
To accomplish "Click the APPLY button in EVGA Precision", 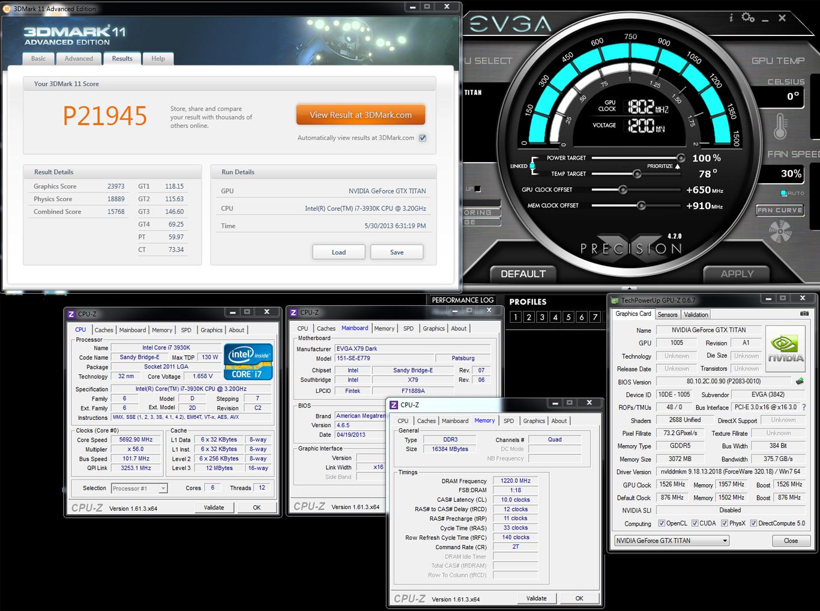I will point(737,274).
